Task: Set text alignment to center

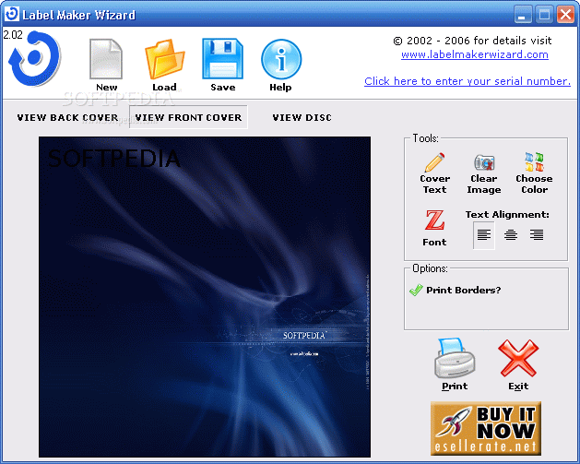Action: [x=511, y=235]
